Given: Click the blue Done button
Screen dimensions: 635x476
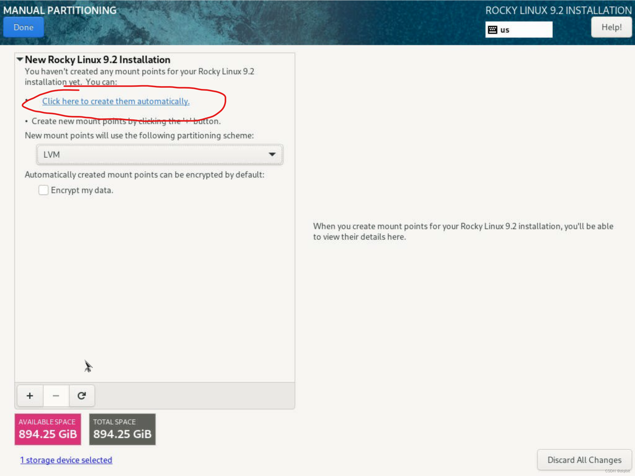Looking at the screenshot, I should [x=23, y=27].
